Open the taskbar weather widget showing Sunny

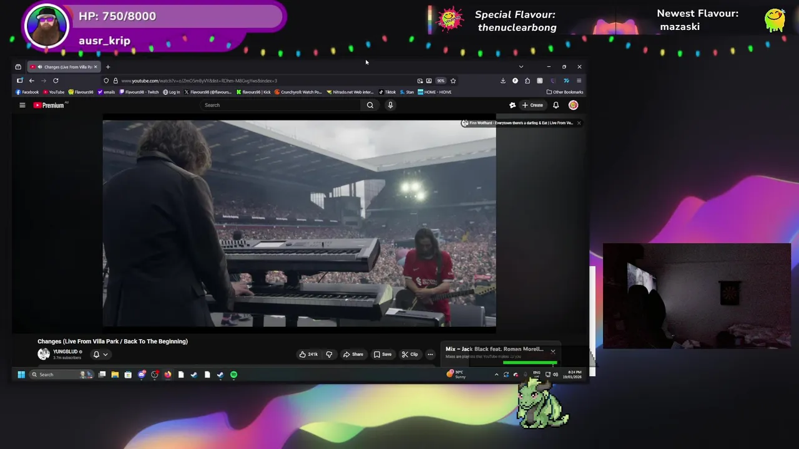pos(456,374)
